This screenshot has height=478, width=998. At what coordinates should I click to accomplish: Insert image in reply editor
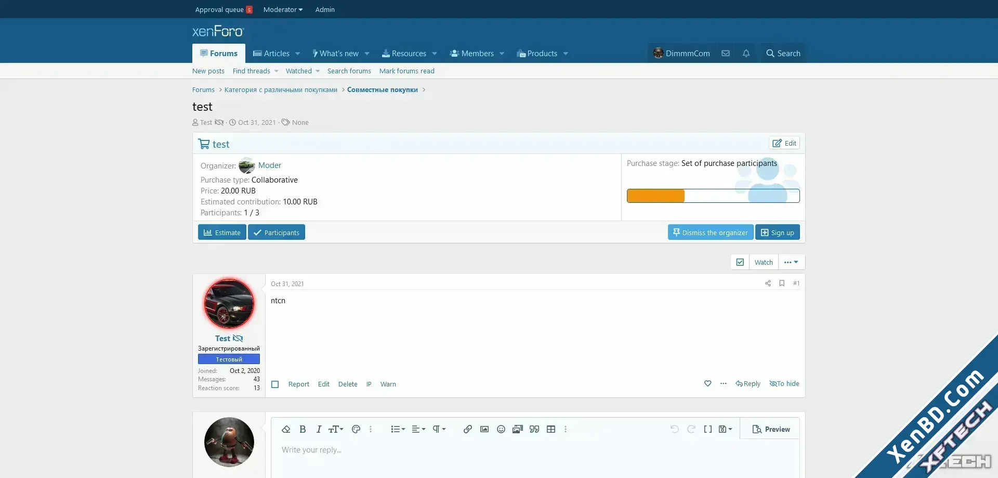coord(484,429)
